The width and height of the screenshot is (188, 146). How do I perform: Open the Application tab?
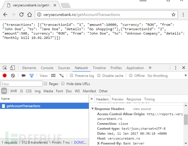(135, 68)
